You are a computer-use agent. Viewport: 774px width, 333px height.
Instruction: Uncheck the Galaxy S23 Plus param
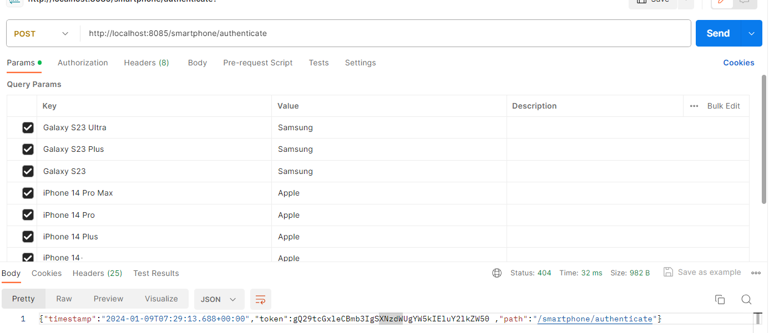coord(28,150)
